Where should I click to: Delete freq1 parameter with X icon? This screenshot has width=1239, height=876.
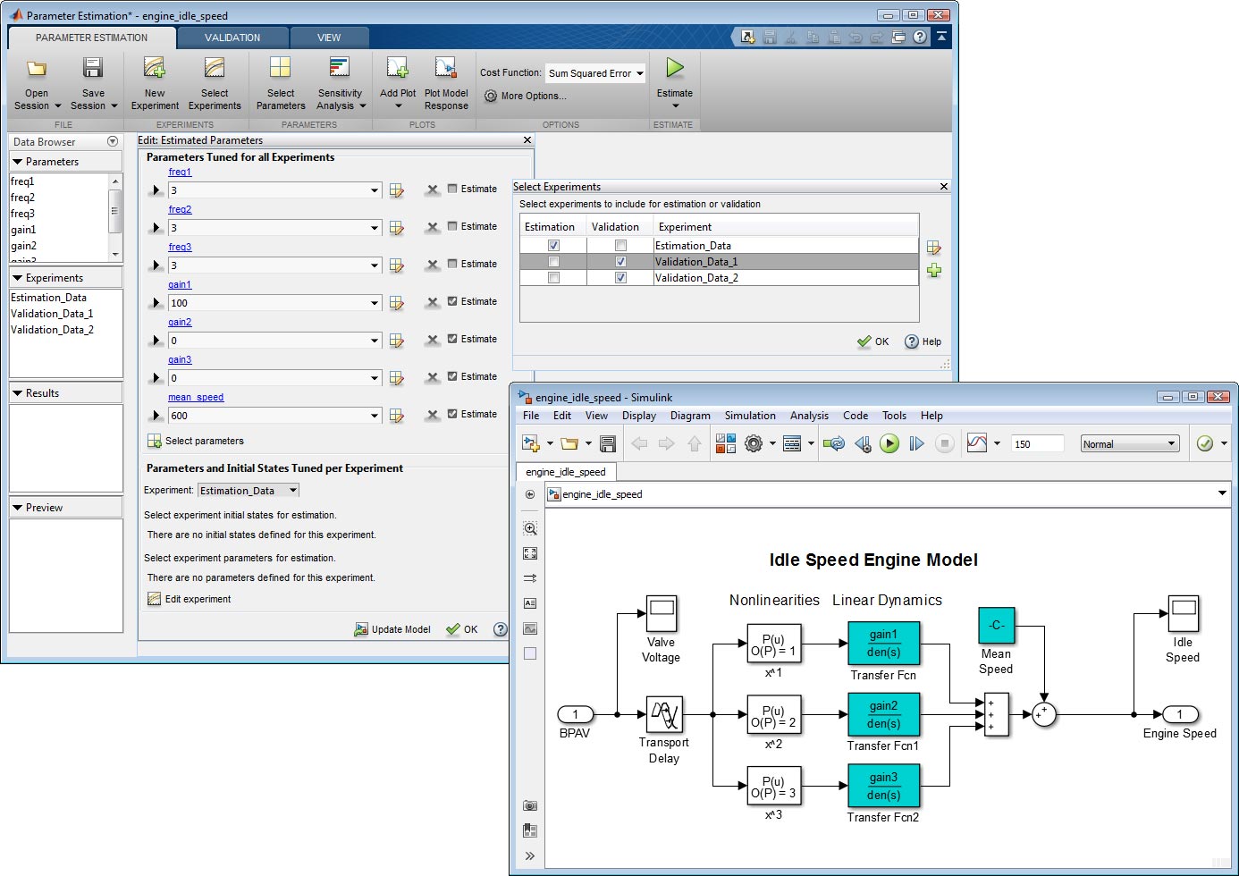(433, 190)
